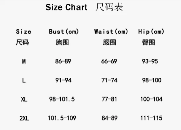The width and height of the screenshot is (181, 130).
Task: Click the hip value 100-104
Action: point(151,99)
